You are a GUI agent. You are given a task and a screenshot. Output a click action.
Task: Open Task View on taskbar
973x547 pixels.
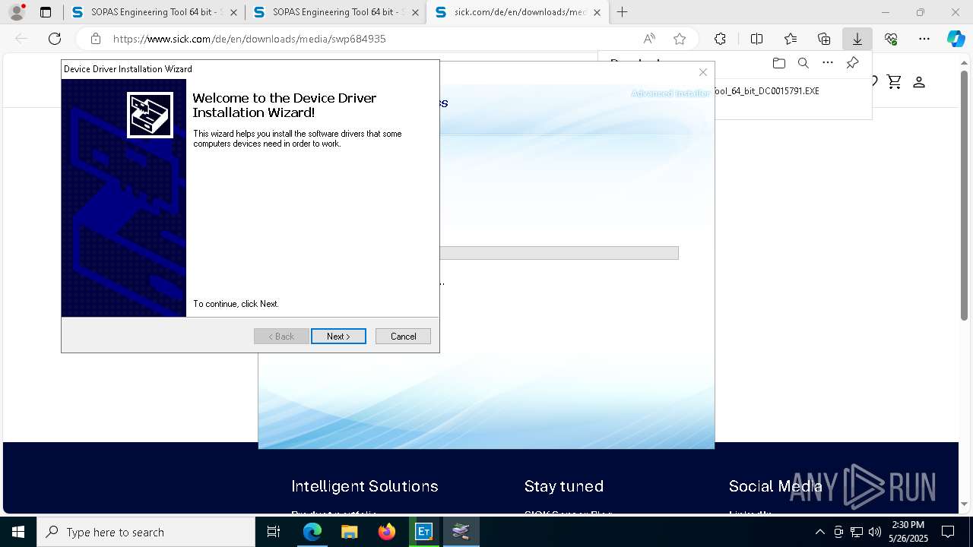point(274,532)
